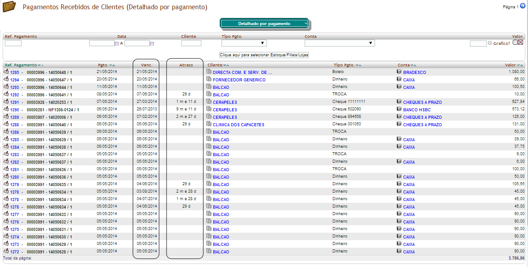Enable the Grafico checkbox
Screen dimensions: 528x267
[490, 43]
